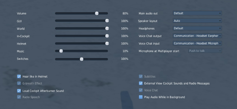
Task: Click the GUI slider knob
Action: pos(107,21)
